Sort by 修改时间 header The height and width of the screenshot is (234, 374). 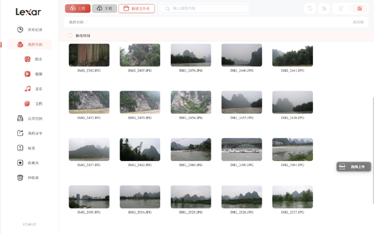click(83, 36)
